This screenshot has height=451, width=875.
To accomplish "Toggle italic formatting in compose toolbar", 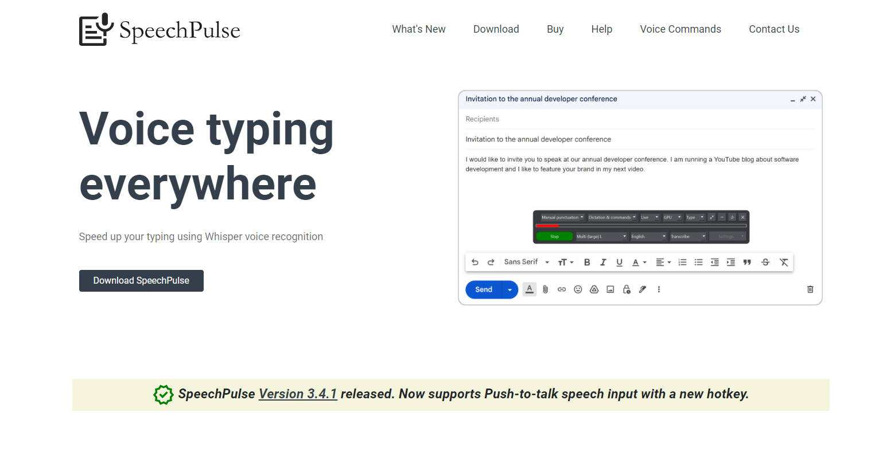I will (x=603, y=262).
